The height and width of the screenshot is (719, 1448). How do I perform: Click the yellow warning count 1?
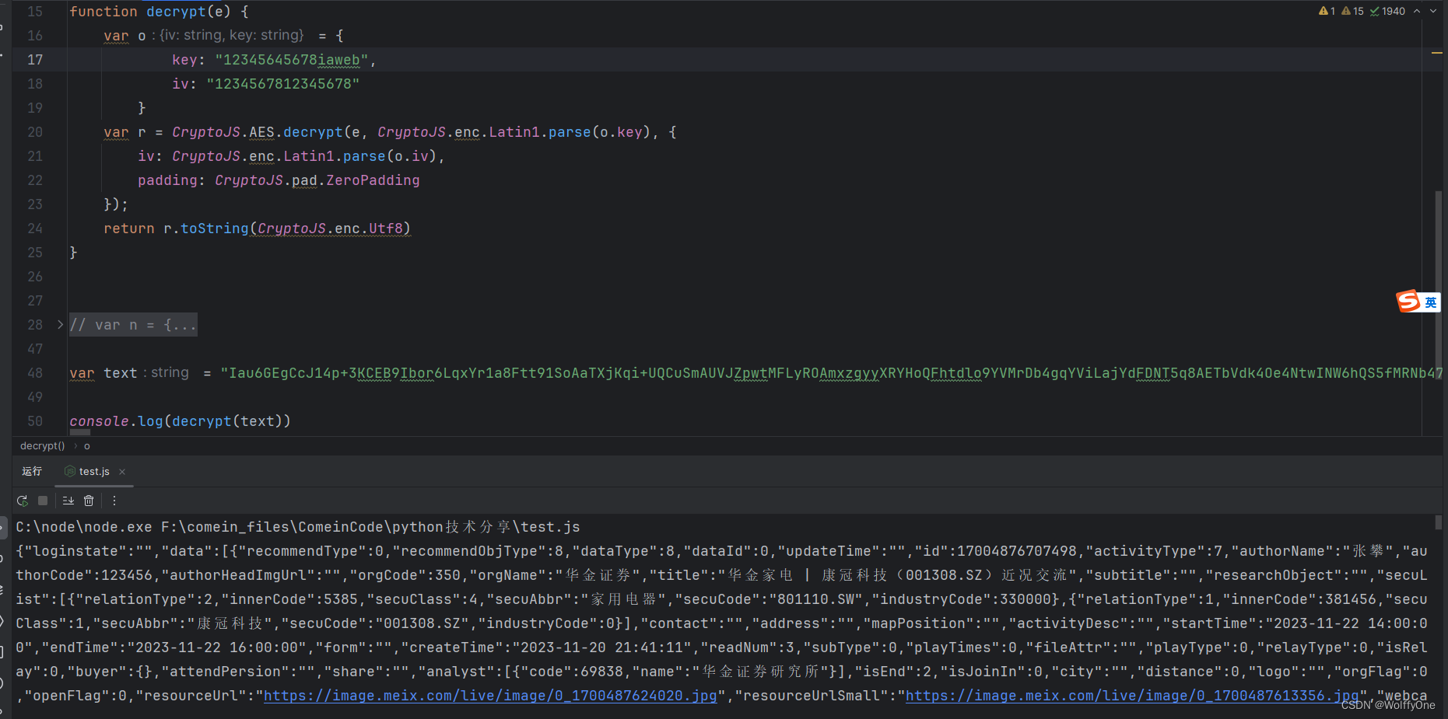click(1327, 11)
